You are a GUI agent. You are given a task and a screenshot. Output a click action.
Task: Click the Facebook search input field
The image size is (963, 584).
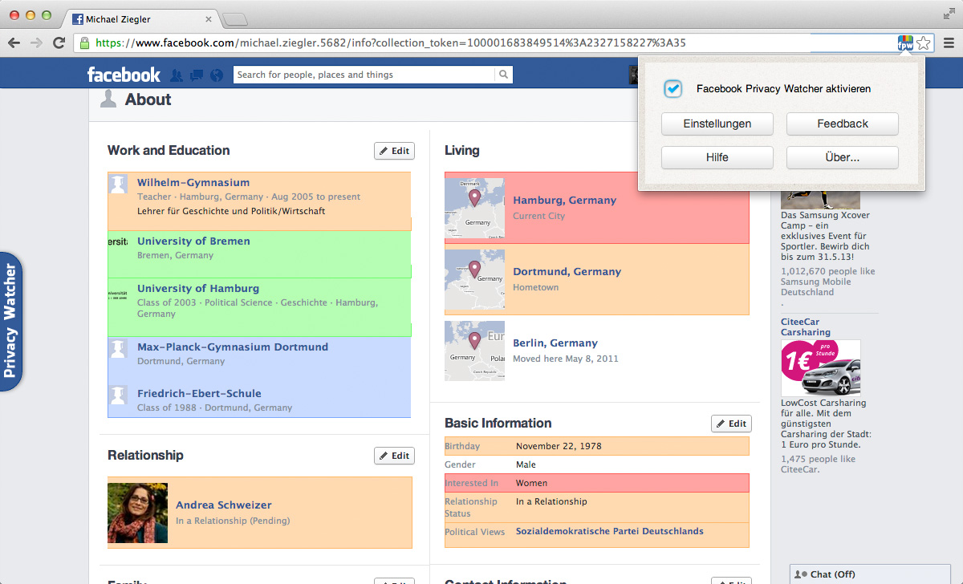coord(364,75)
